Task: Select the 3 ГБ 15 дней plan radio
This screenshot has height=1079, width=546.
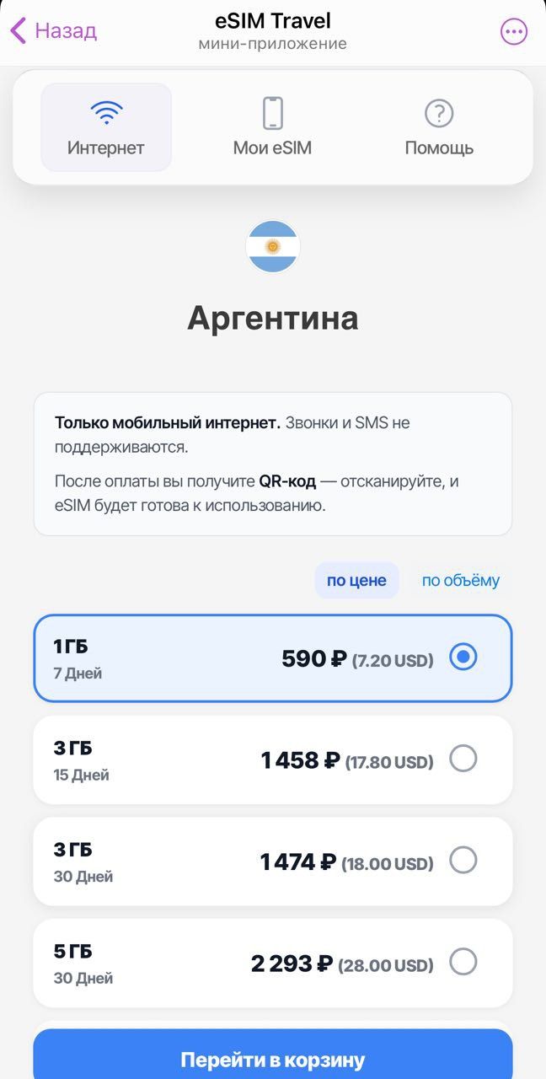Action: point(464,759)
